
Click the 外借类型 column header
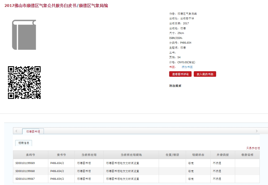[223, 155]
